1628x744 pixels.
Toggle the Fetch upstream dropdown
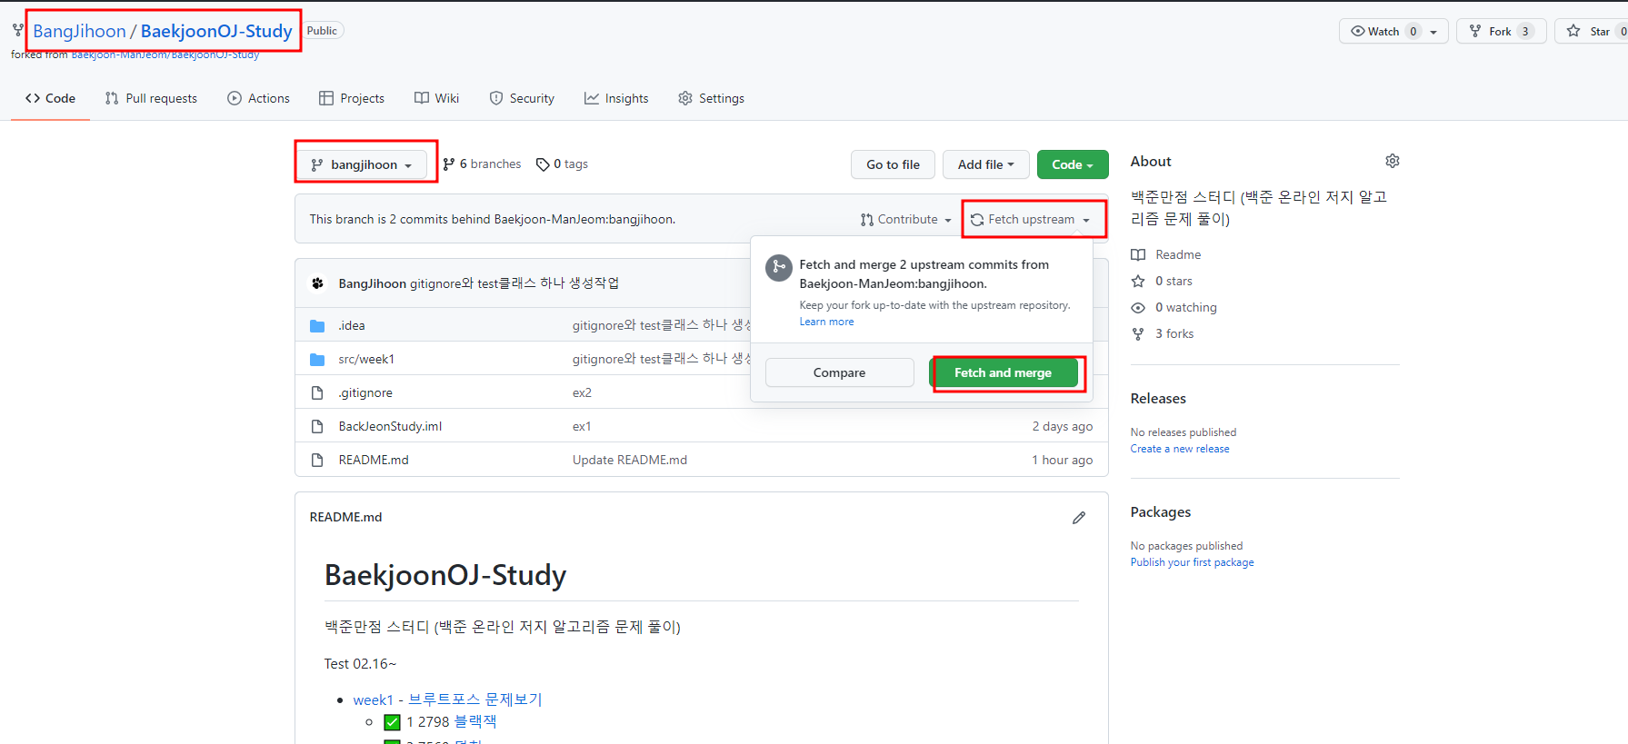click(x=1030, y=220)
